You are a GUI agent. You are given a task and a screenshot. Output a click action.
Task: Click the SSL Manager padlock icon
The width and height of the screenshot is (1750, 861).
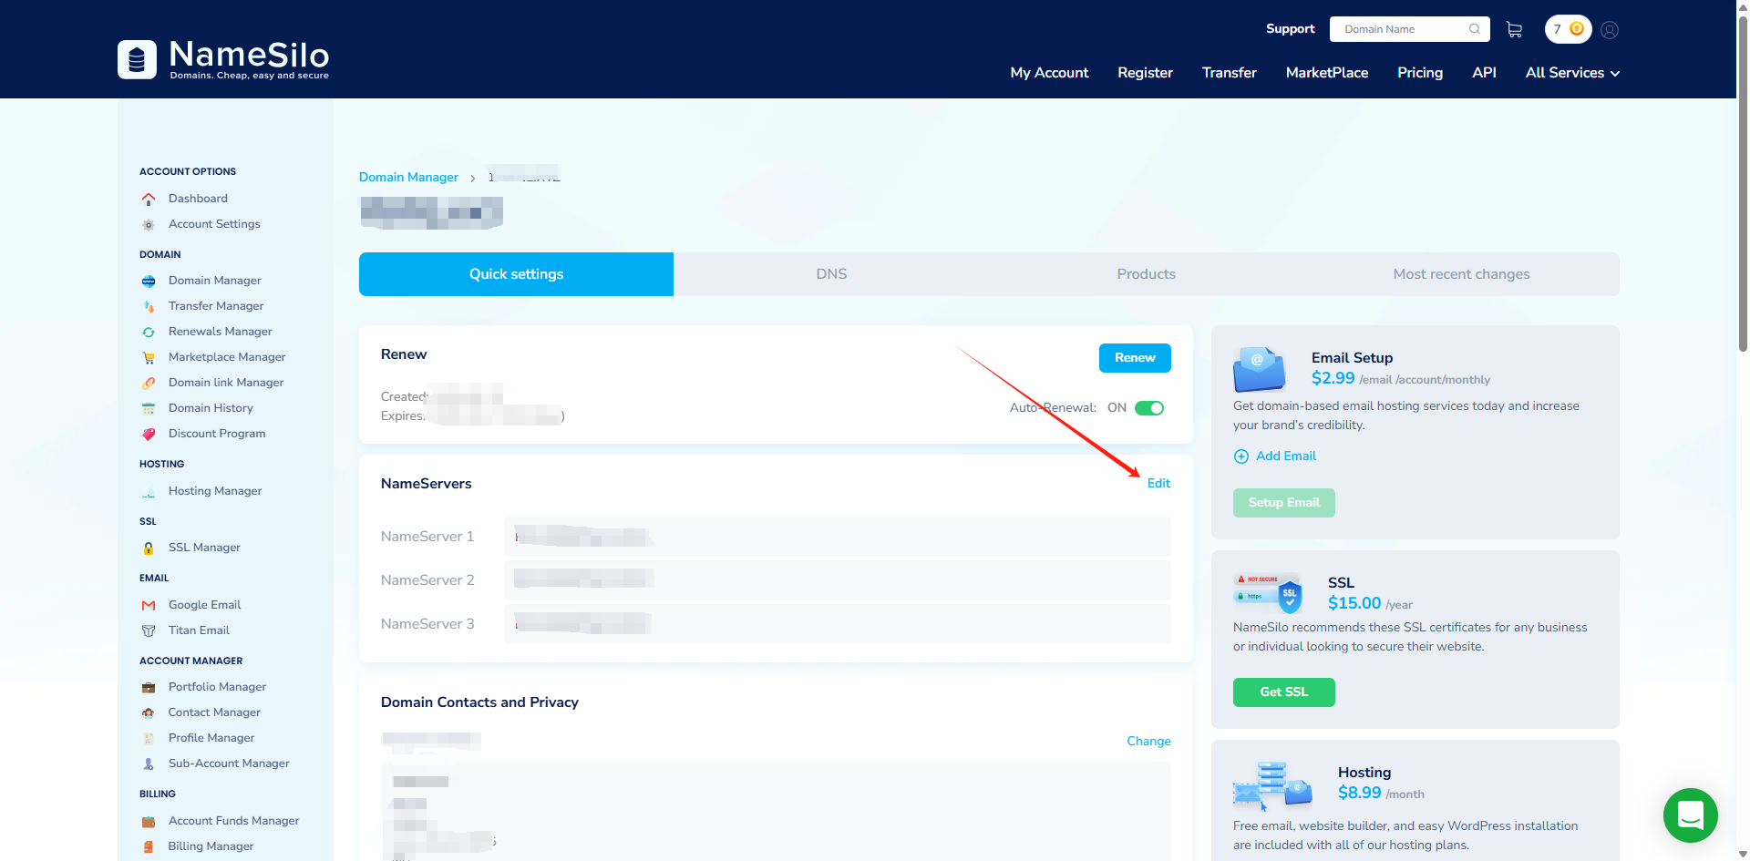(149, 548)
